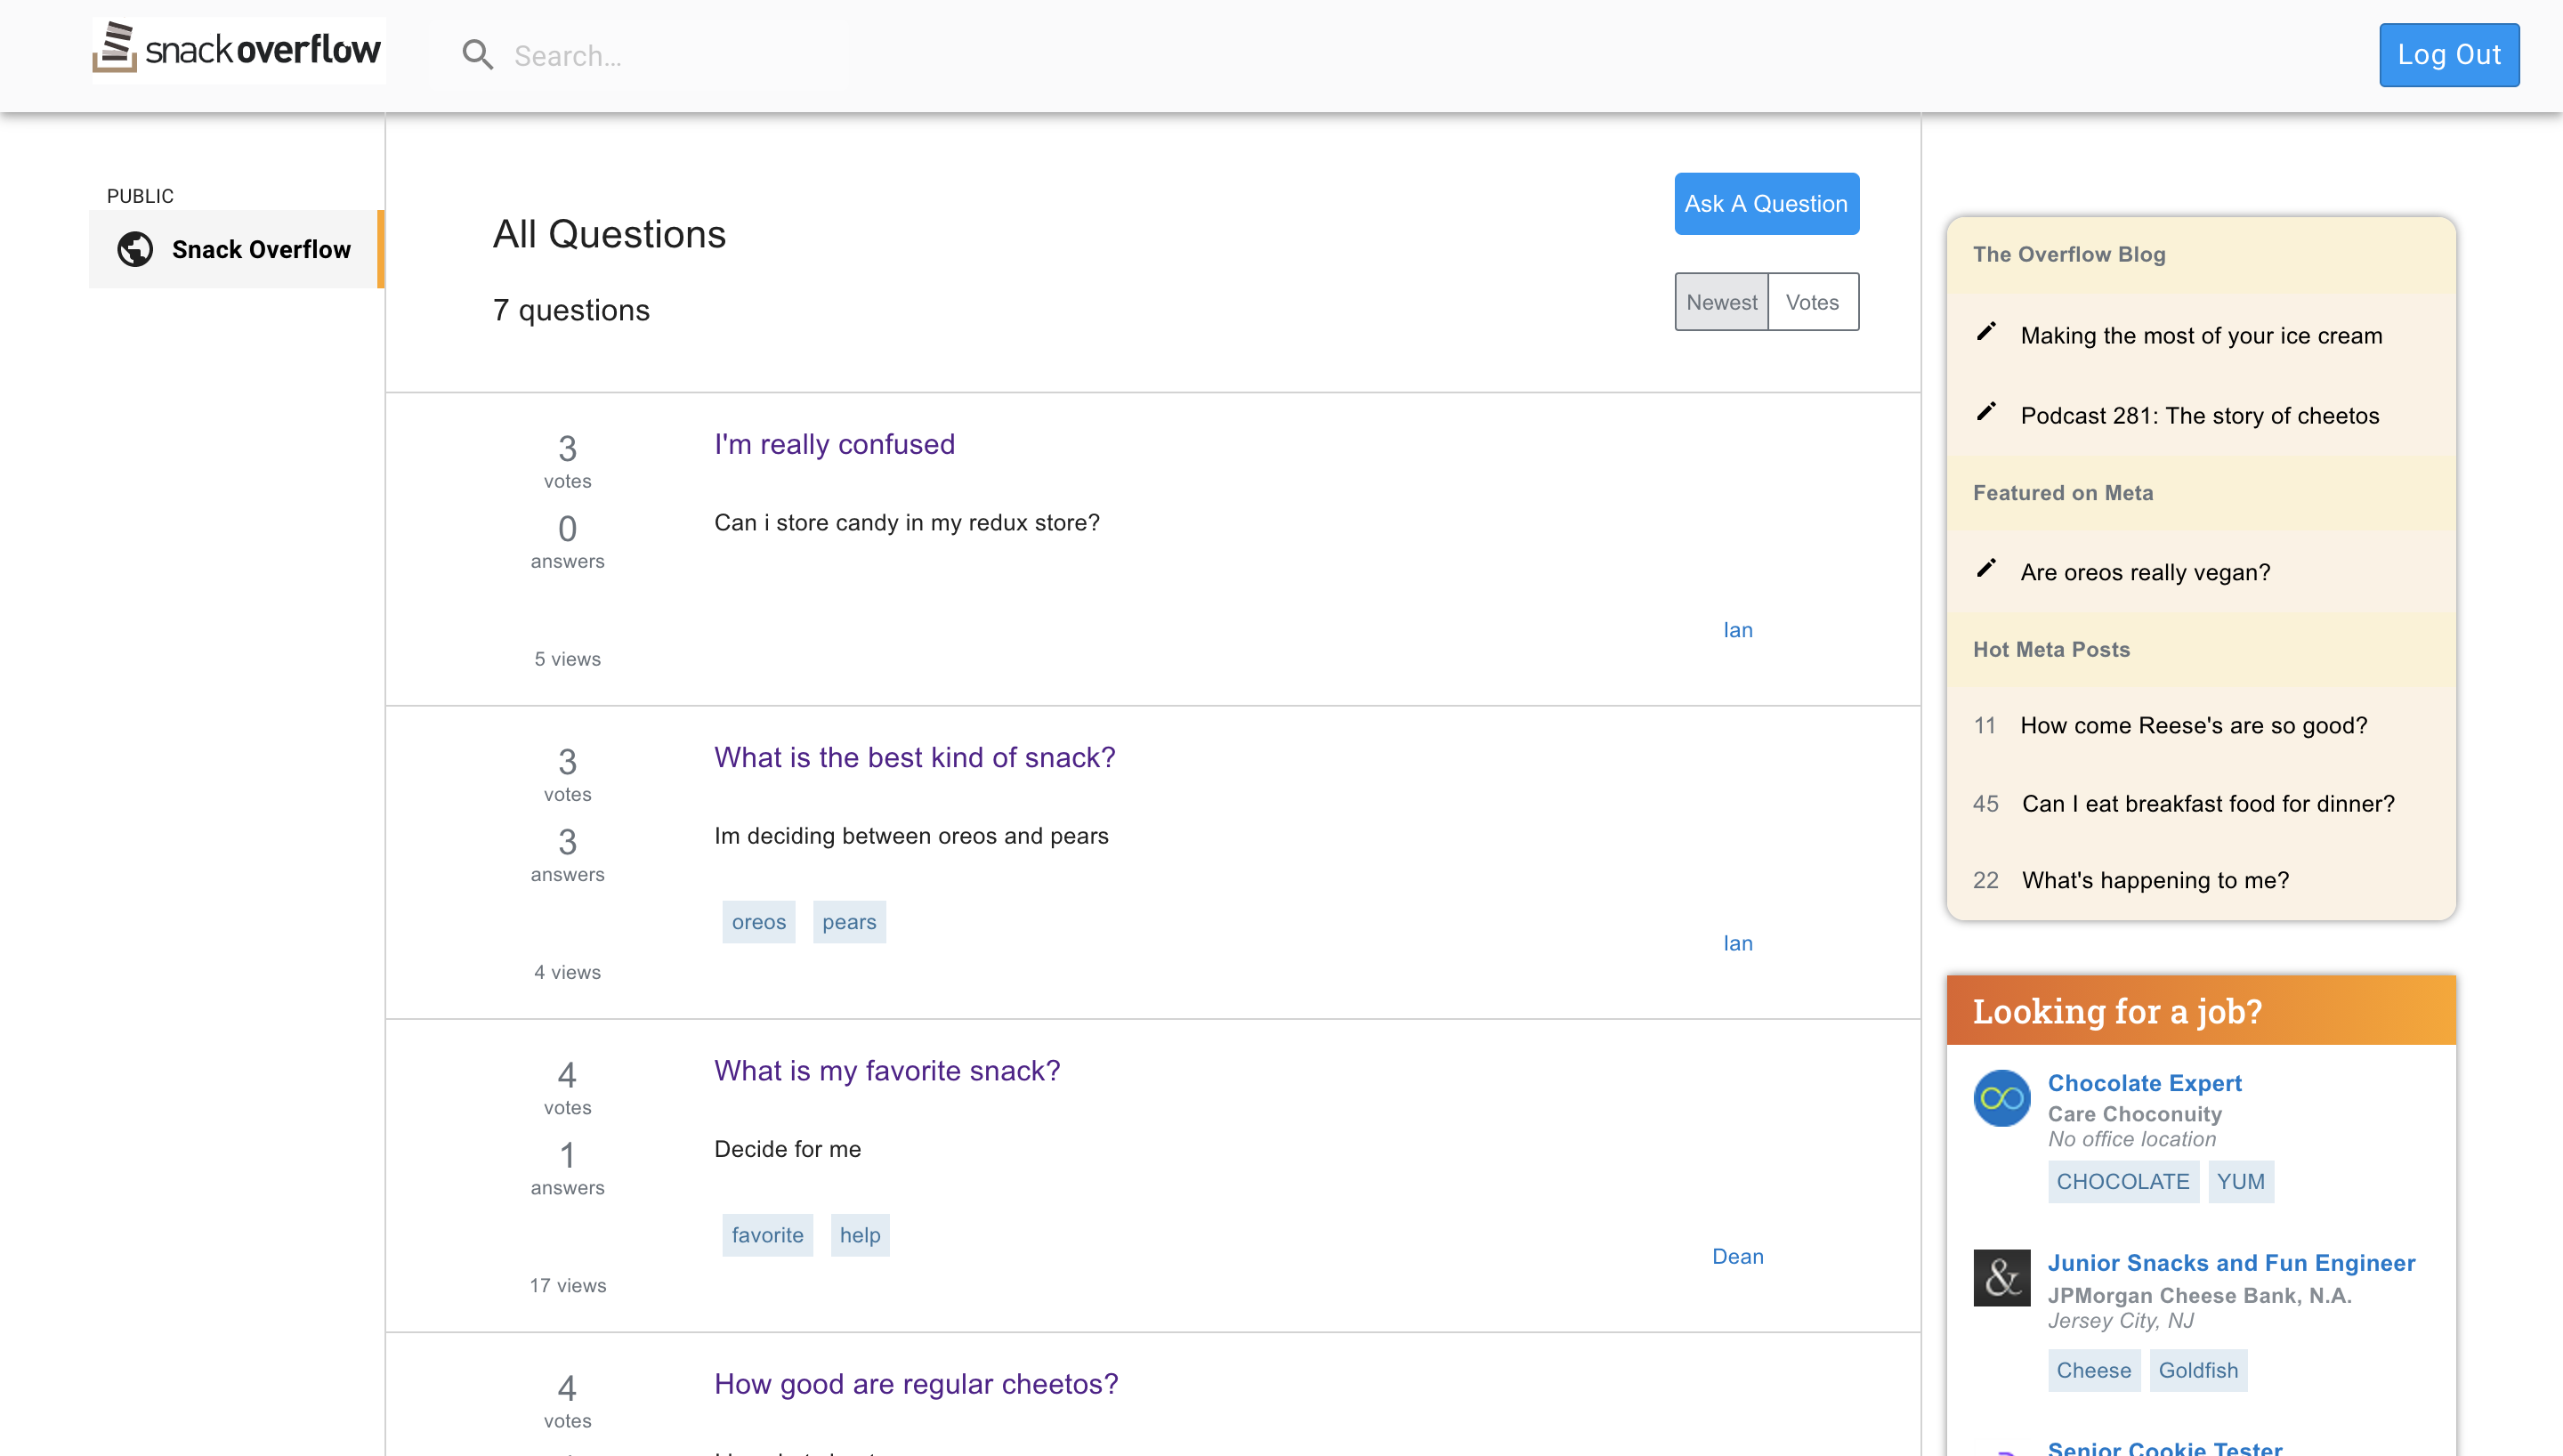Click the Ask A Question button
2563x1456 pixels.
tap(1766, 204)
